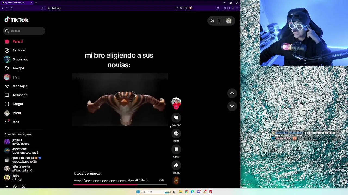Open Brave Shields lion icon
This screenshot has height=195, width=348.
tap(191, 8)
